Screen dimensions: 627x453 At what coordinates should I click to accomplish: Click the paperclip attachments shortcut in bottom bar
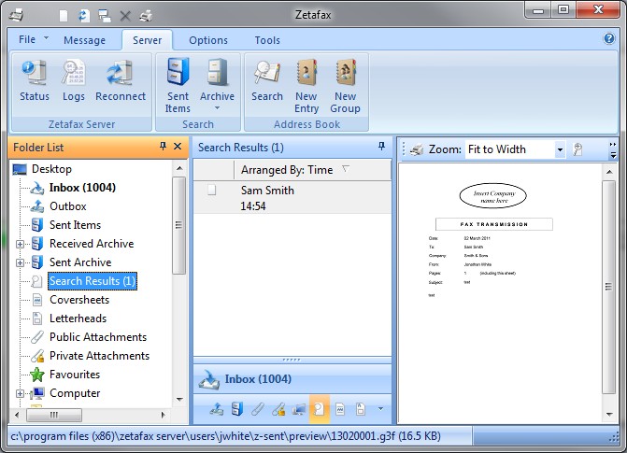[x=258, y=409]
